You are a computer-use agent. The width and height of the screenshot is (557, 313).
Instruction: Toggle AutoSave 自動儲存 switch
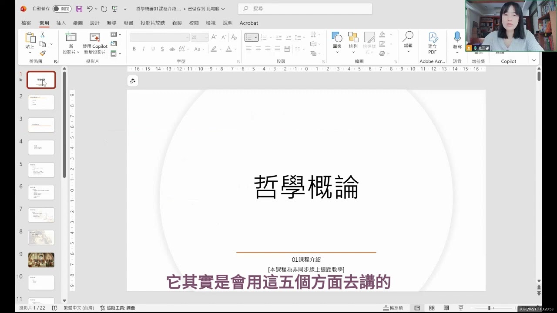(x=62, y=9)
